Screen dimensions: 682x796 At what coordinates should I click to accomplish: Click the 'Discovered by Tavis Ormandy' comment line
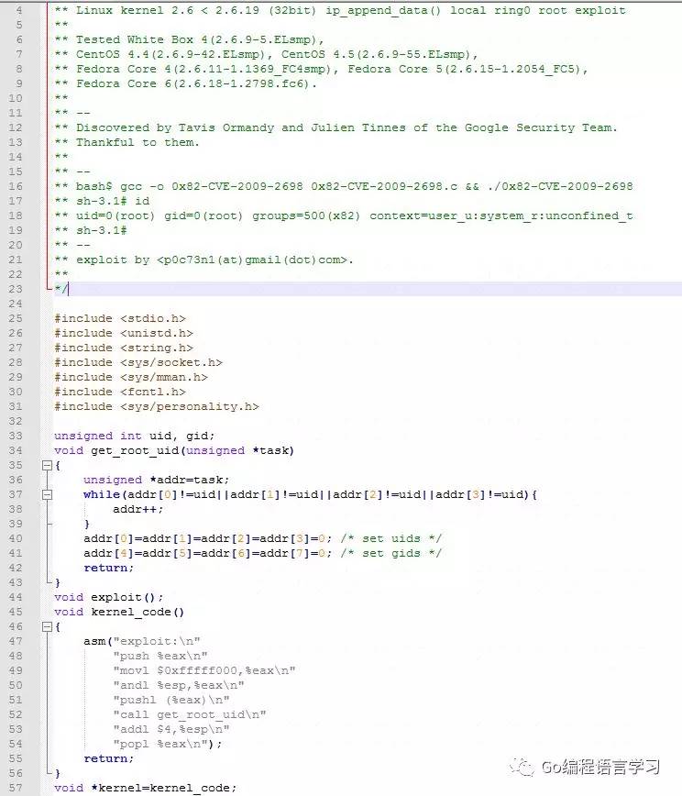(335, 127)
